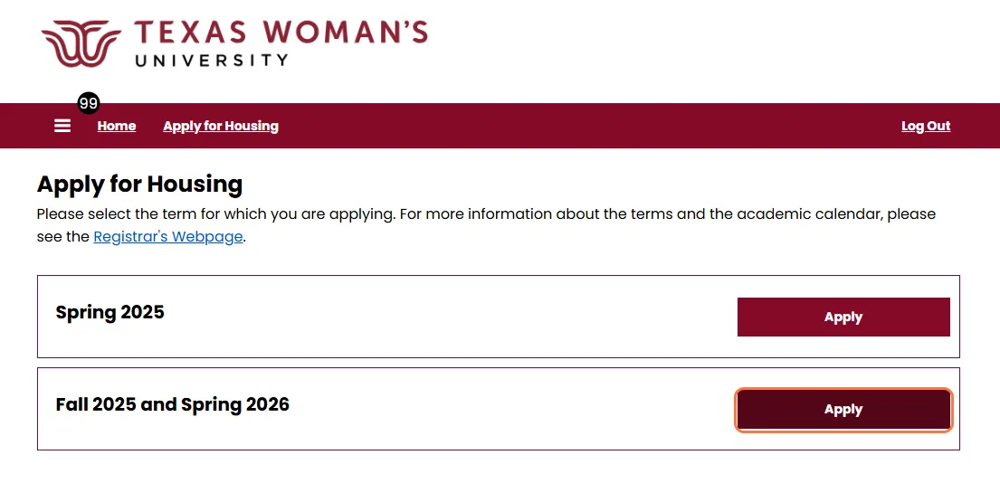Click the Spring 2025 term title

[110, 312]
